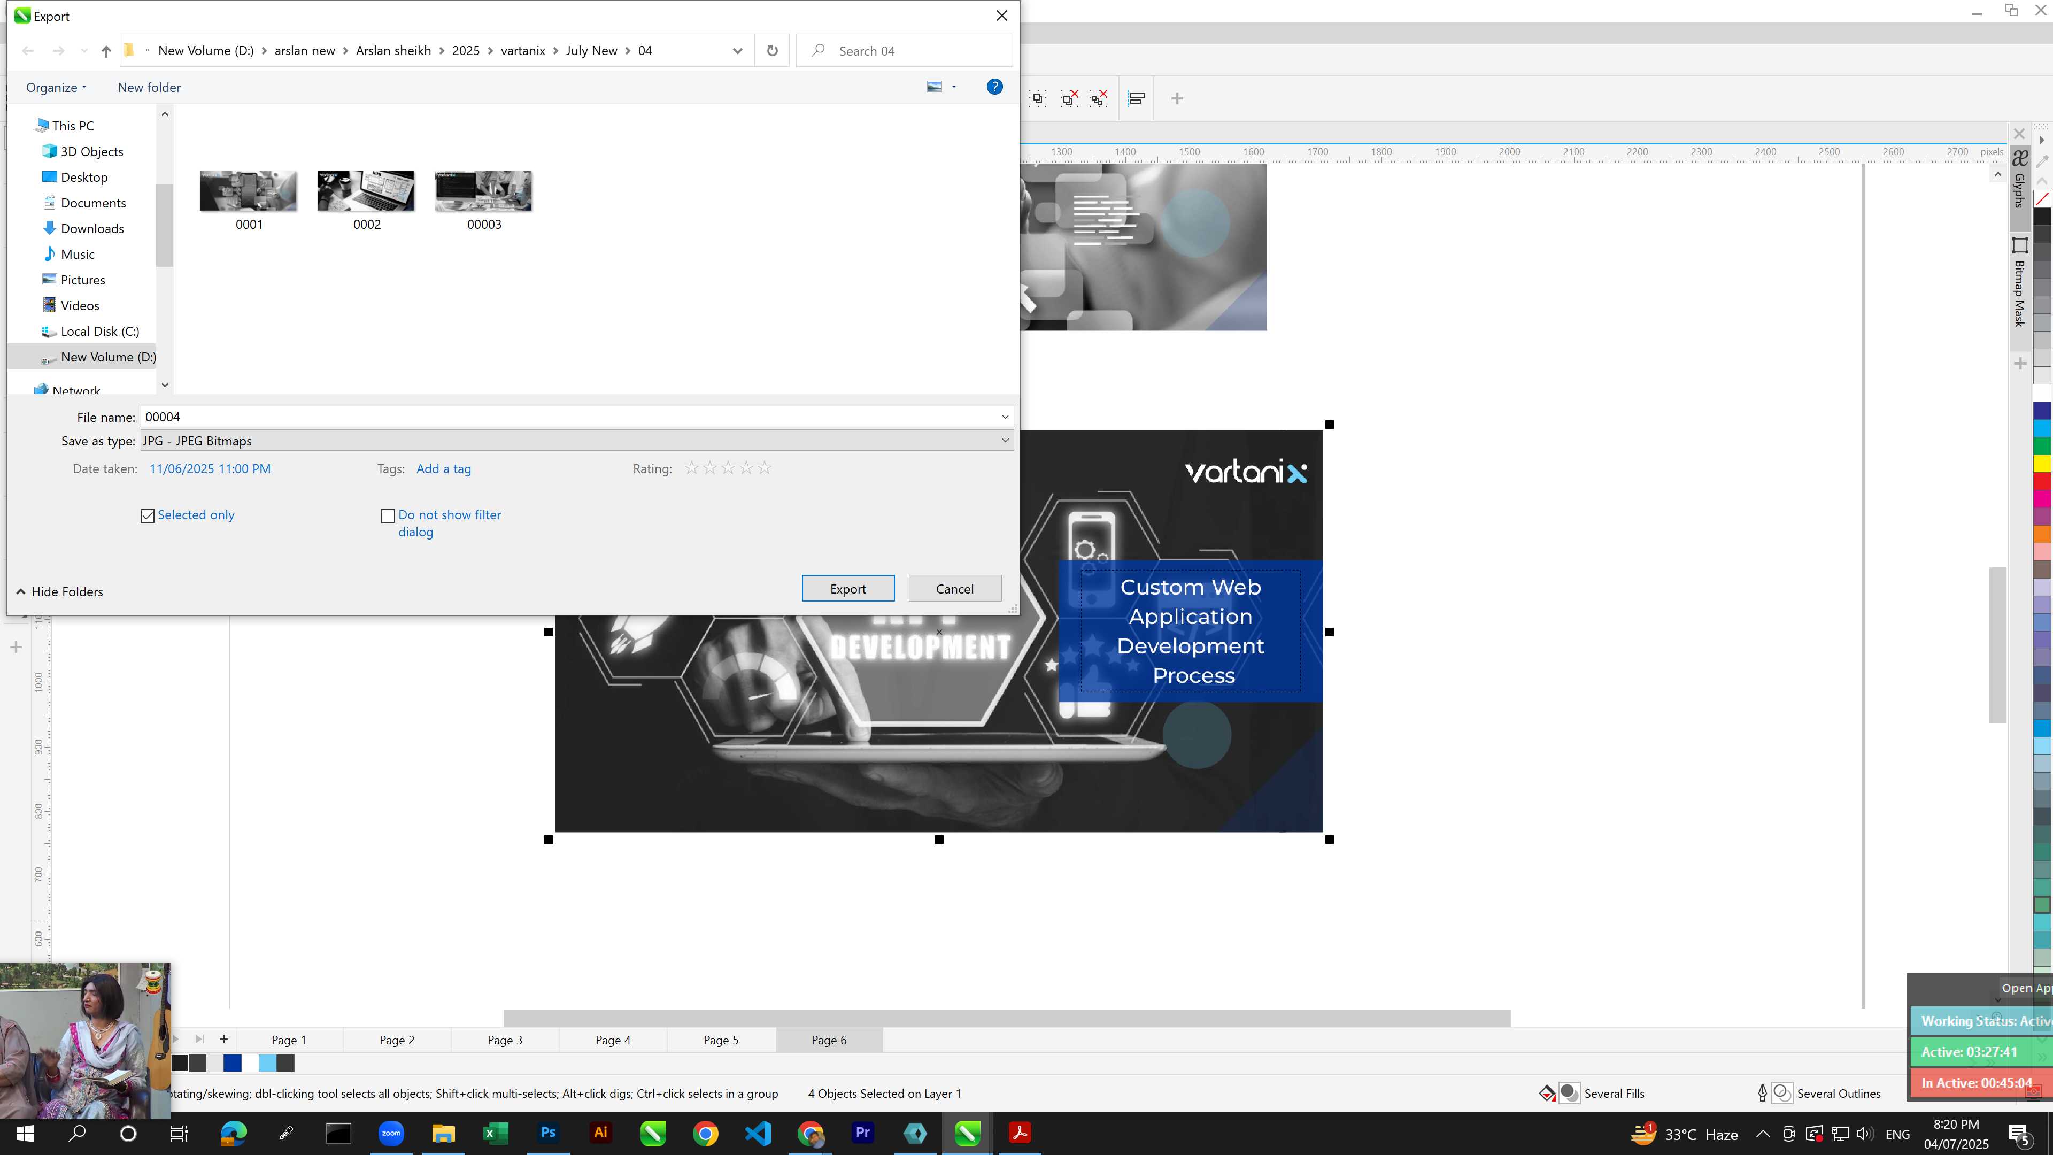The image size is (2053, 1155).
Task: Switch to the Page 2 tab
Action: tap(397, 1039)
